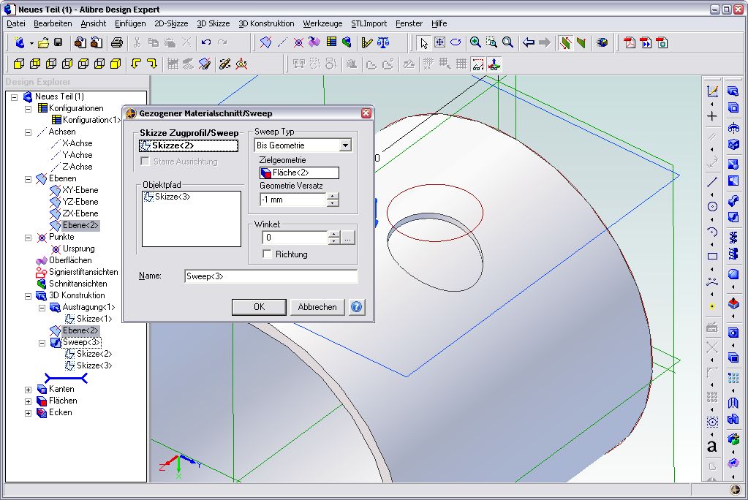Click the ellipsis button next to Winkel
The image size is (748, 500).
click(x=348, y=237)
